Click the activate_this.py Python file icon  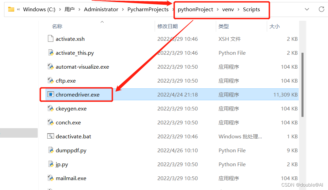click(x=51, y=53)
